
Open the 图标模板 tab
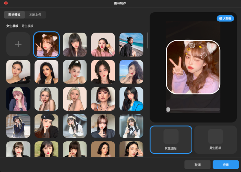point(14,15)
